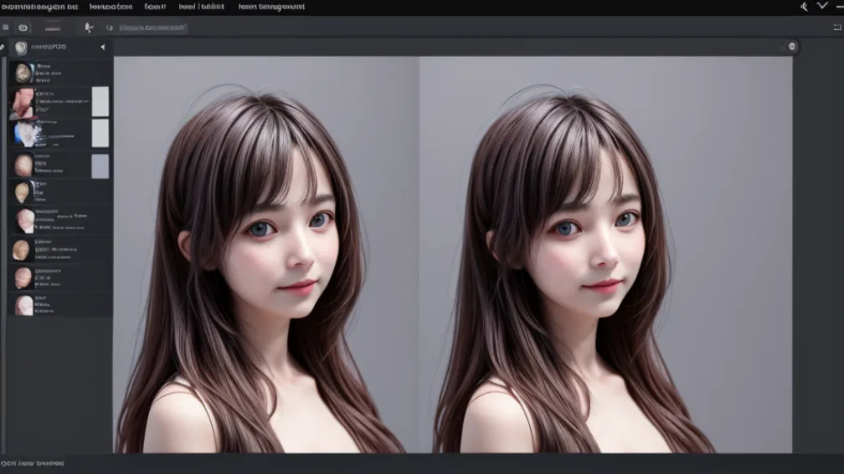Screen dimensions: 844x474
Task: Pick the grey-blue swatch on the fourth list row
Action: click(x=100, y=166)
